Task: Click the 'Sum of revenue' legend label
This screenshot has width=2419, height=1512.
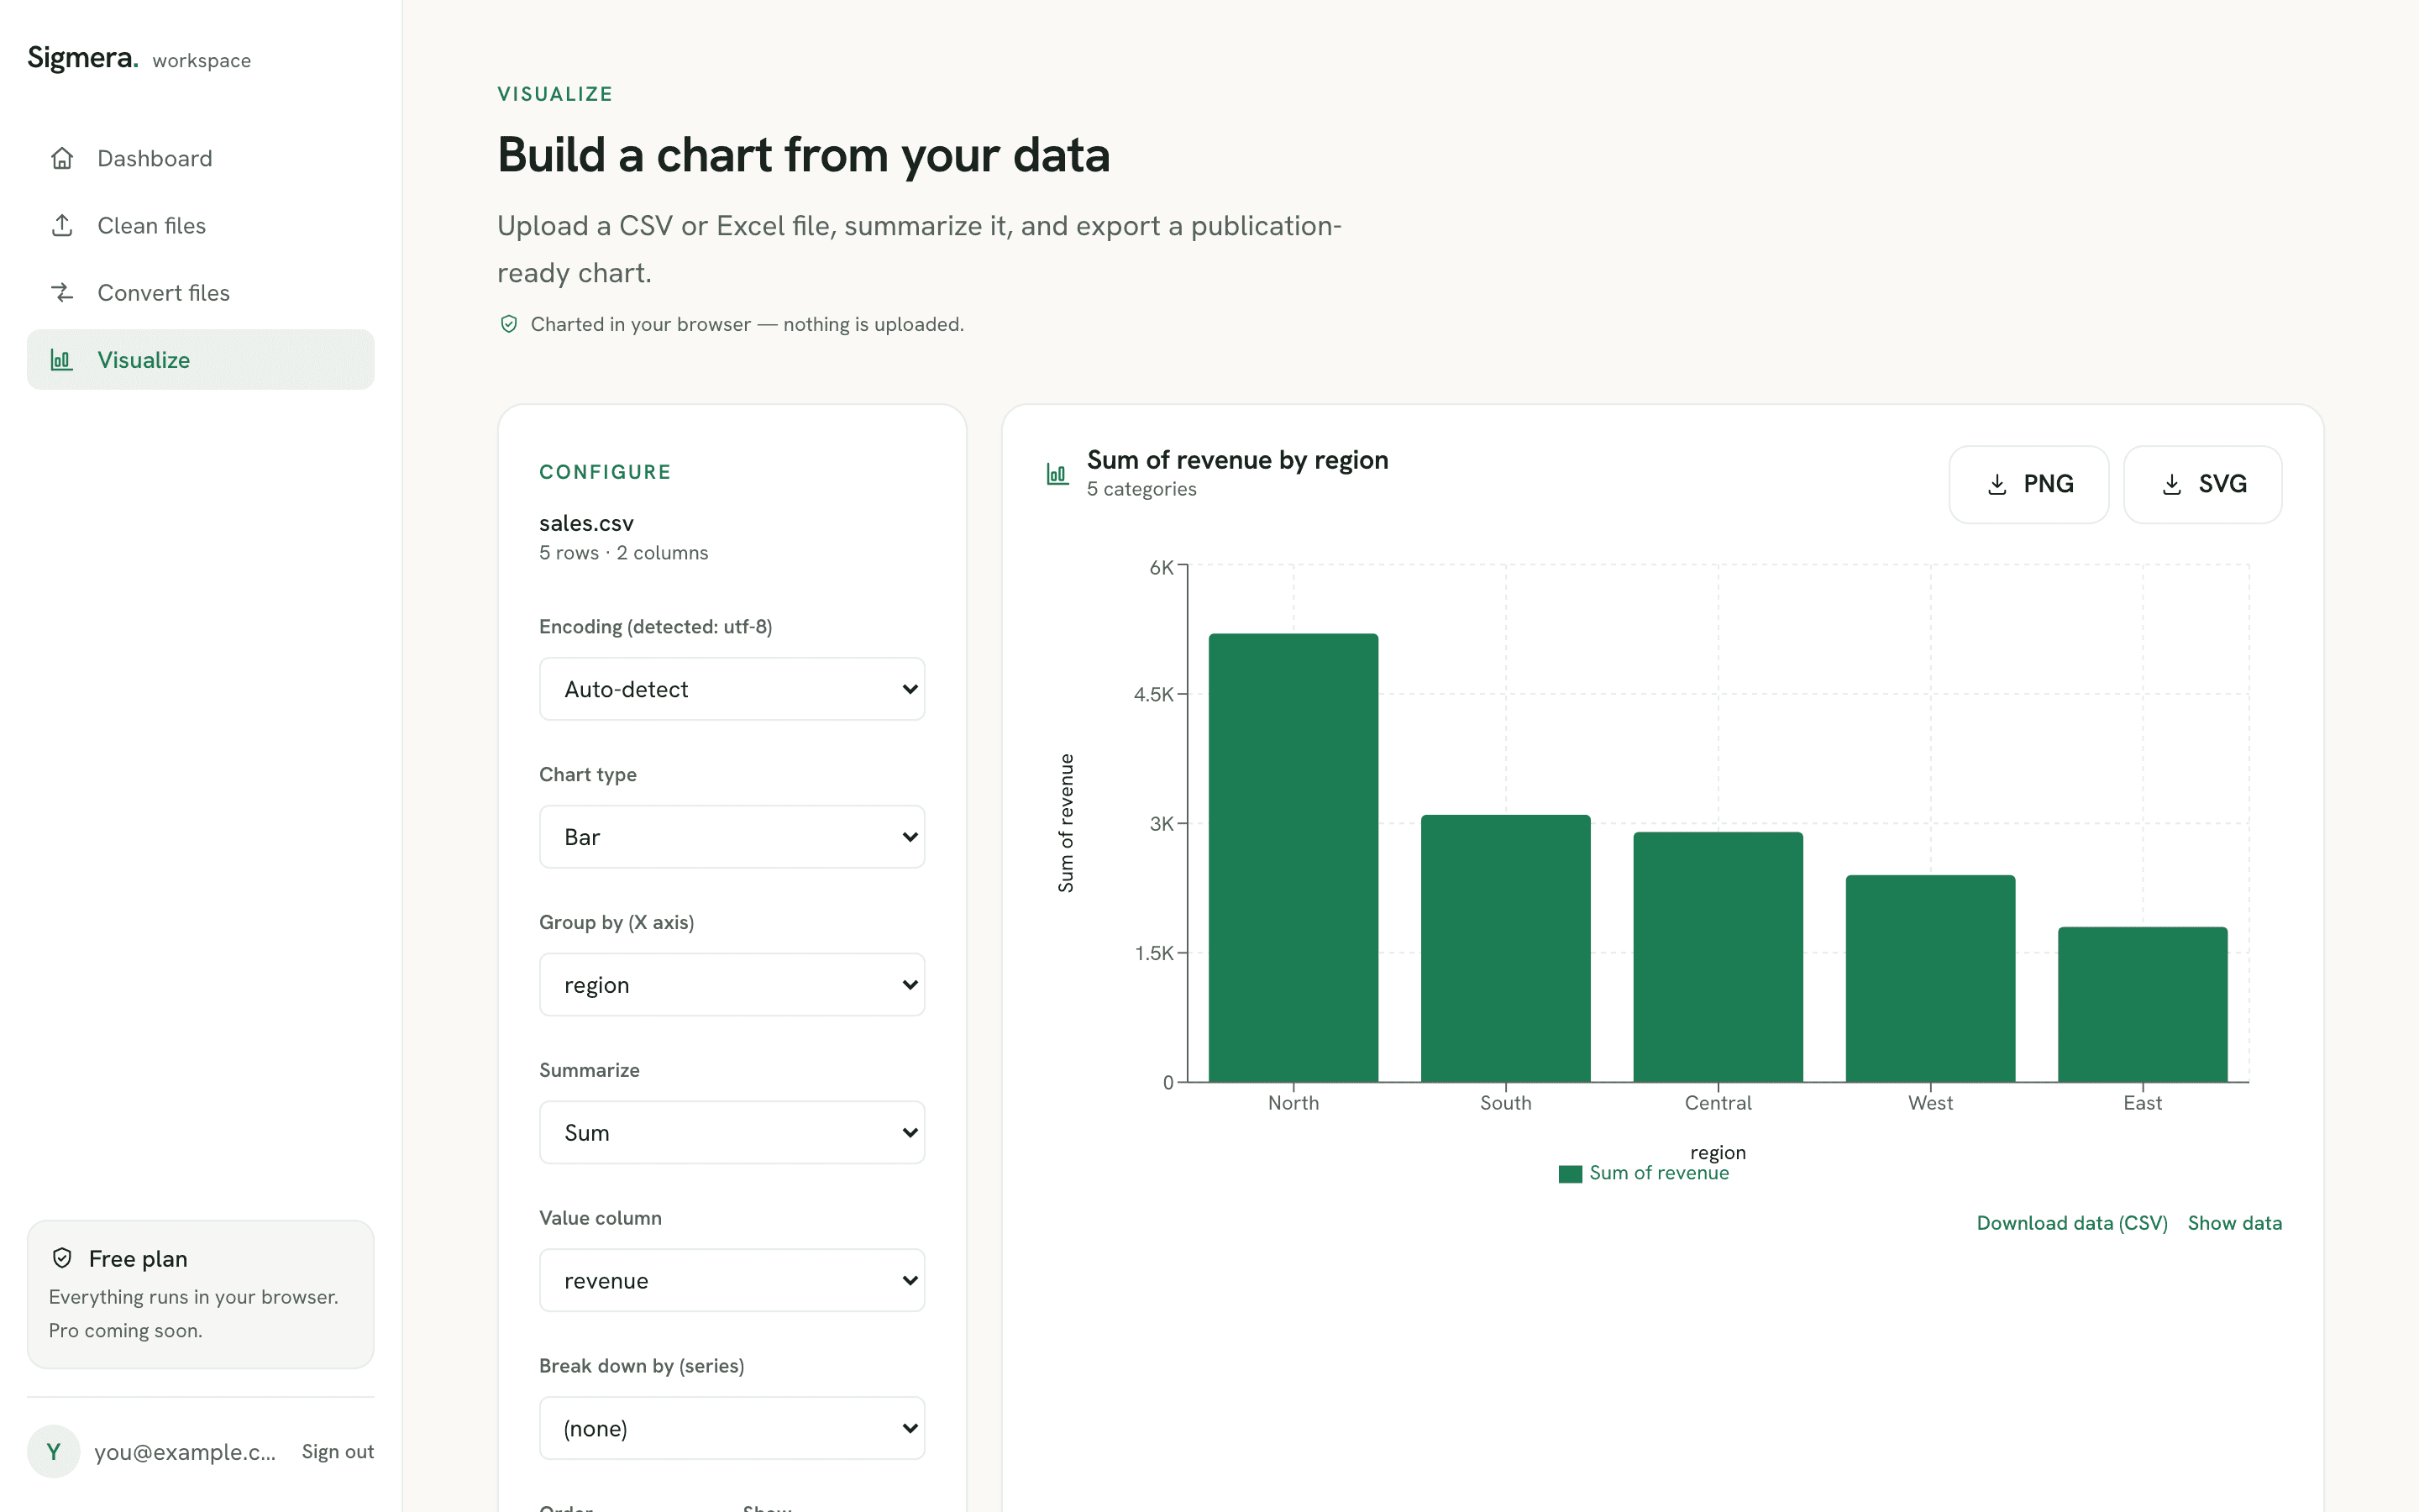Action: 1658,1173
